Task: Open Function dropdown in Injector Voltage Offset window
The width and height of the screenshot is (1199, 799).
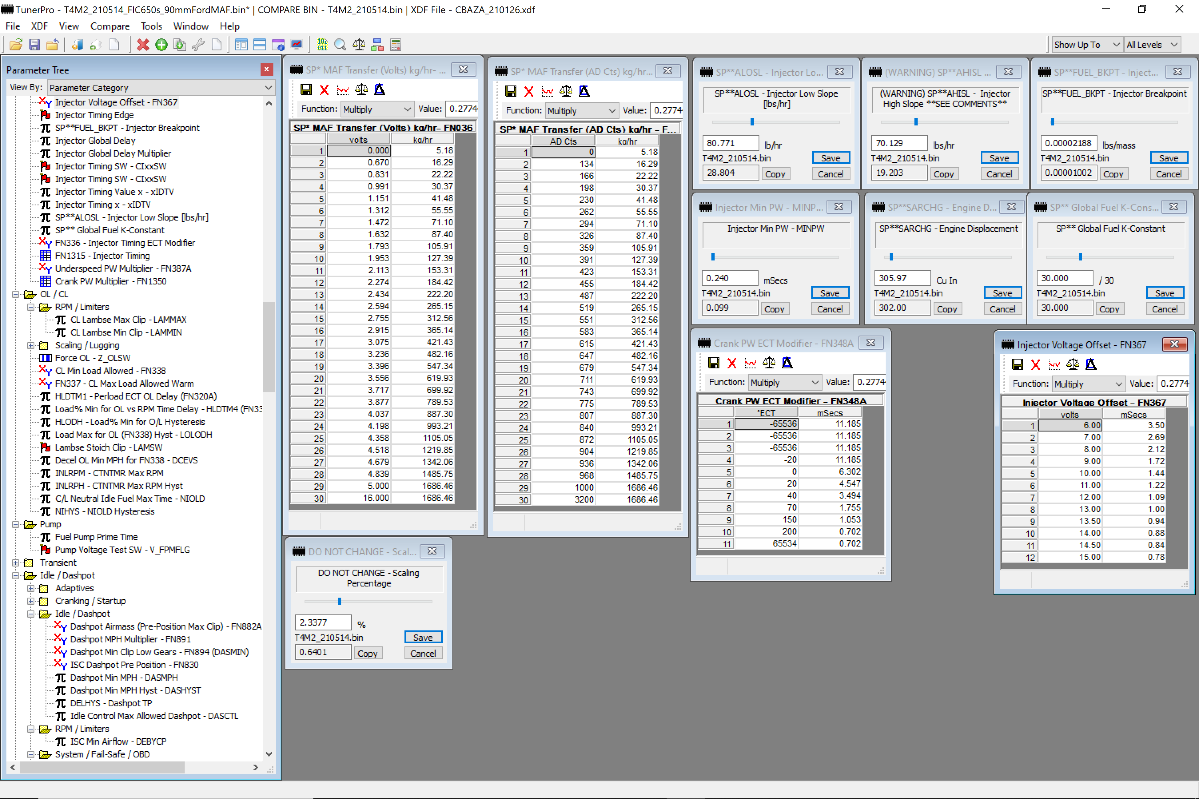Action: (x=1088, y=384)
